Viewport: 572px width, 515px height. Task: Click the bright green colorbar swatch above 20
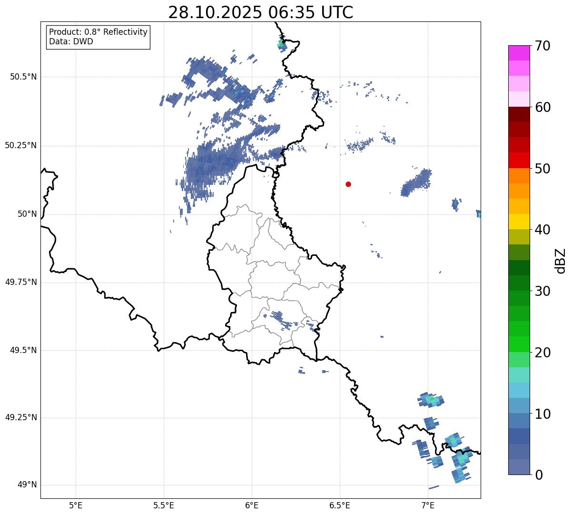pyautogui.click(x=519, y=344)
